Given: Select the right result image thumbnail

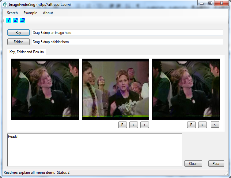Looking at the screenshot, I should (x=186, y=89).
